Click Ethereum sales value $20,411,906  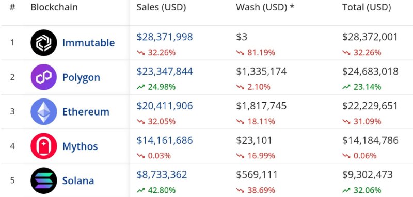tap(165, 106)
